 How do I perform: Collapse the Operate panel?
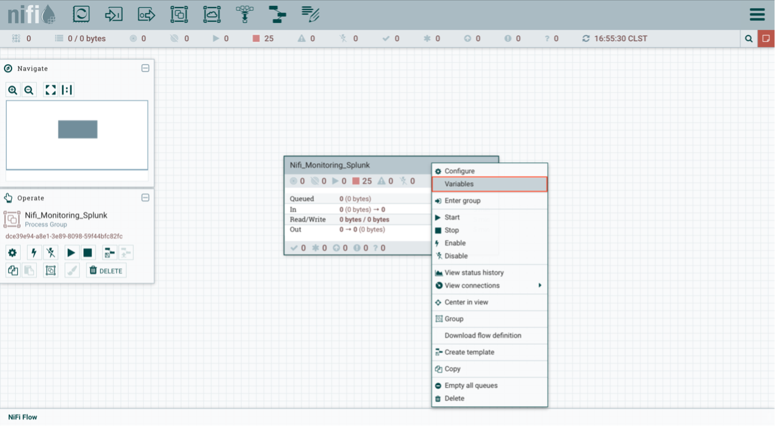point(145,198)
